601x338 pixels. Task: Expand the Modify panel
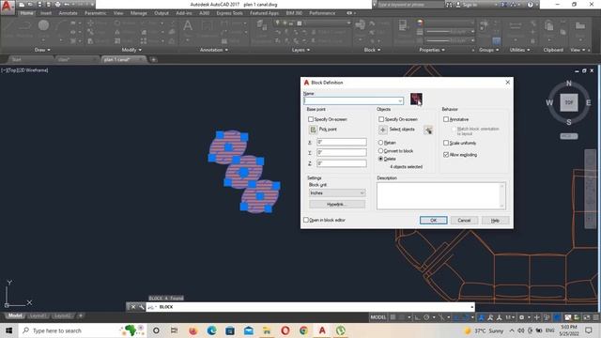coord(131,50)
